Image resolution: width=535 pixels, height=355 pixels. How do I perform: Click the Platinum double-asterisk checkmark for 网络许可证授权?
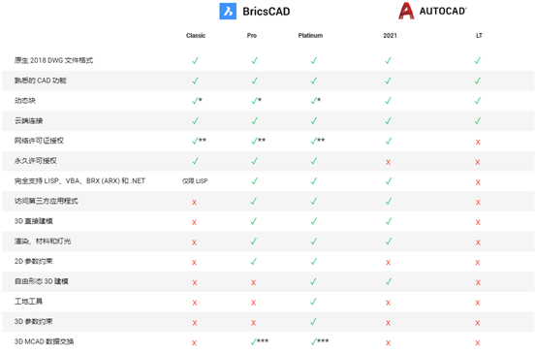click(x=318, y=141)
